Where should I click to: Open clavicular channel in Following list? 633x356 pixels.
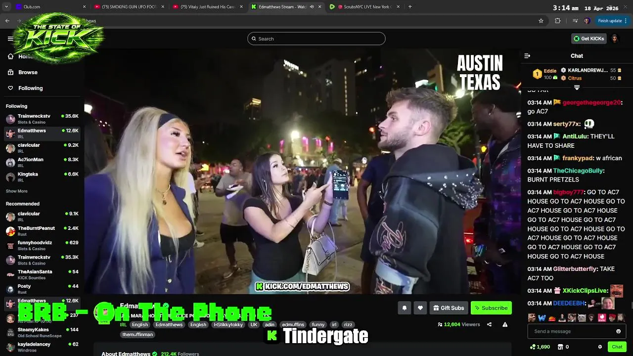pos(42,148)
